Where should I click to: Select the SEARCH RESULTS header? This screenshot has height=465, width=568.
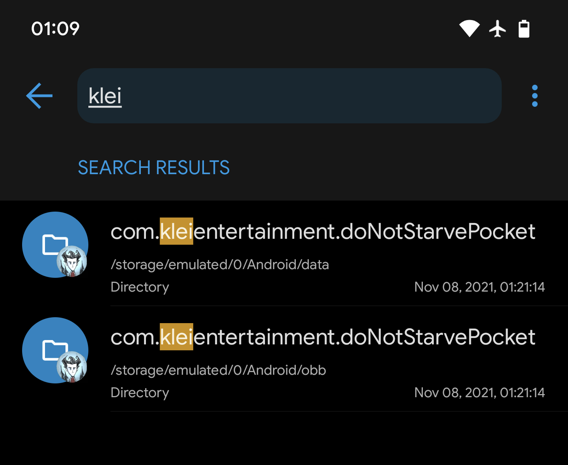pos(153,167)
